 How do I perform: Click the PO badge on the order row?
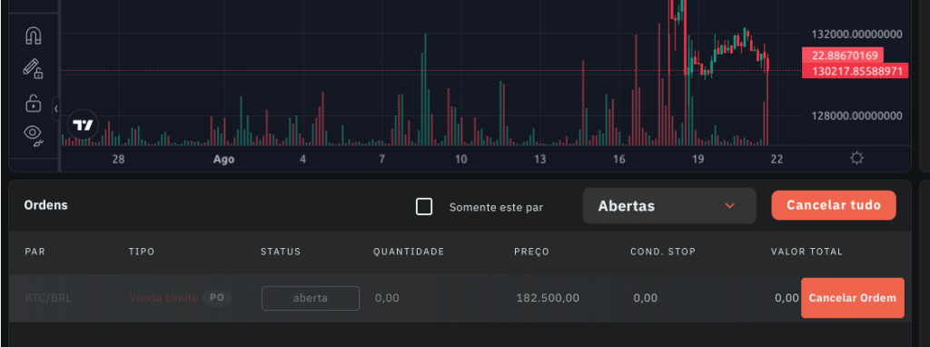[x=217, y=298]
